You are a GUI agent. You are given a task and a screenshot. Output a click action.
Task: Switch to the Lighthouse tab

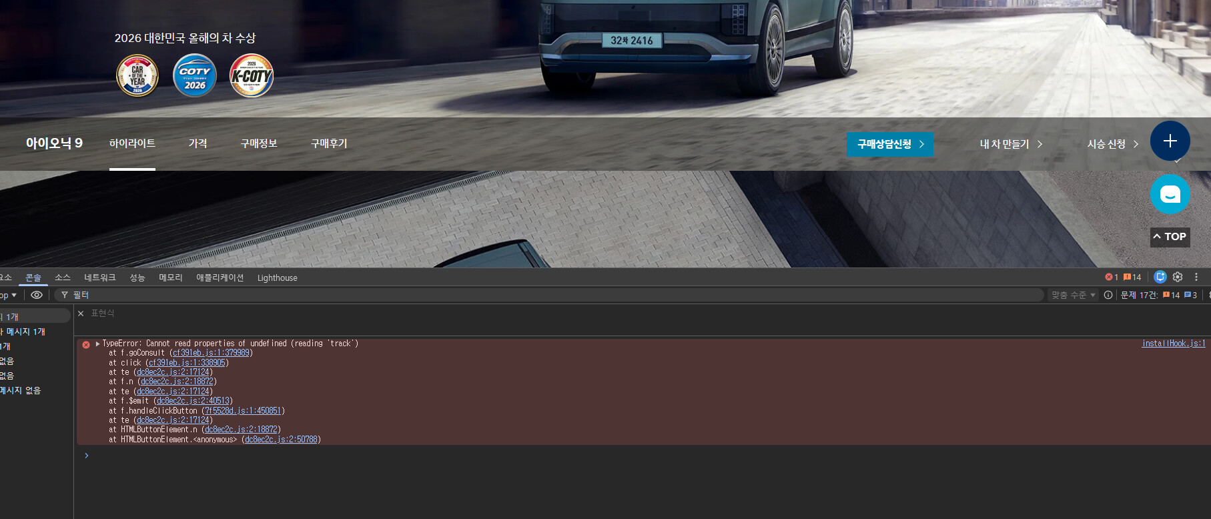pyautogui.click(x=278, y=278)
